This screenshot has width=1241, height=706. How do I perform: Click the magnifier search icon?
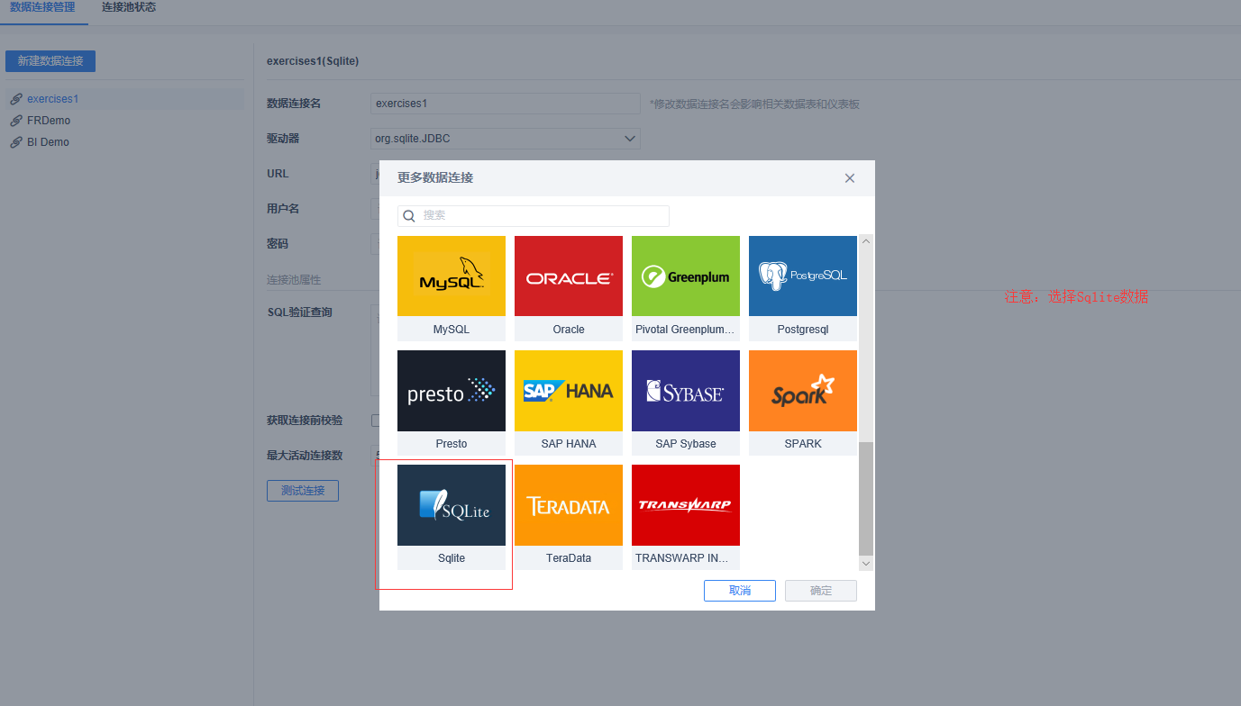(x=409, y=216)
